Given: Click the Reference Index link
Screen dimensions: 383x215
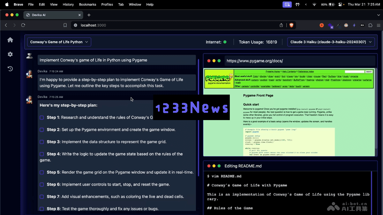Looking at the screenshot, I should pos(306,71).
